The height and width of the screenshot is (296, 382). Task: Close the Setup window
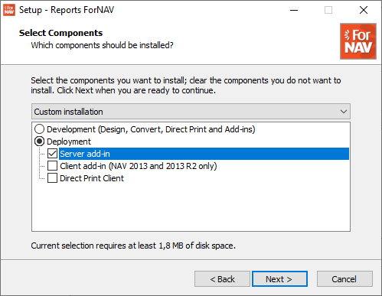pos(364,10)
